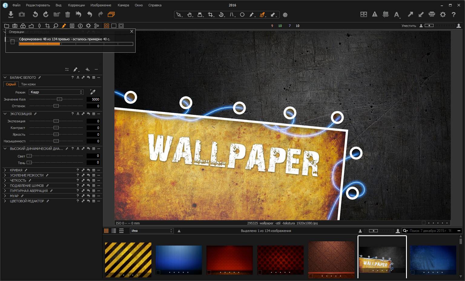Toggle the proof margin viewer mode
The width and height of the screenshot is (465, 281).
pyautogui.click(x=121, y=26)
